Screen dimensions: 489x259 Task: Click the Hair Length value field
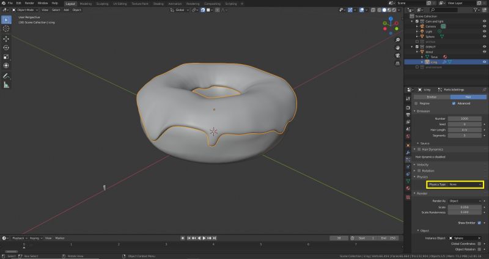point(465,130)
